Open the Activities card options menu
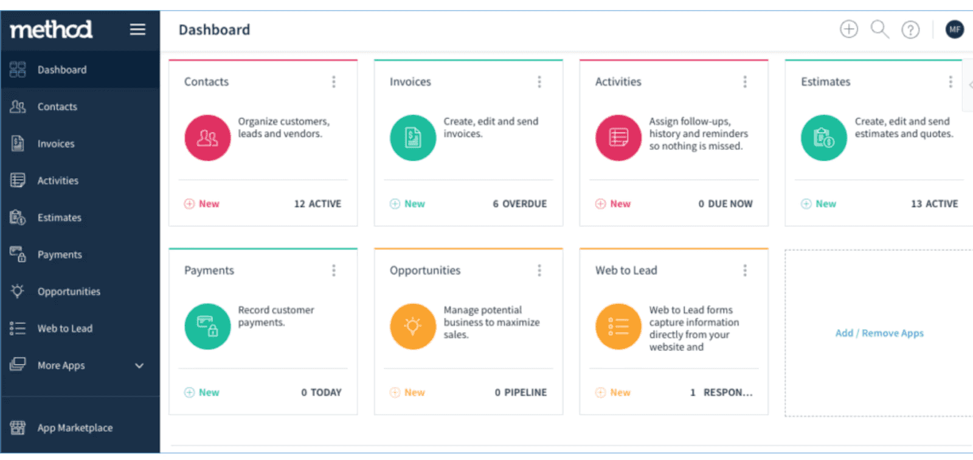 click(745, 82)
